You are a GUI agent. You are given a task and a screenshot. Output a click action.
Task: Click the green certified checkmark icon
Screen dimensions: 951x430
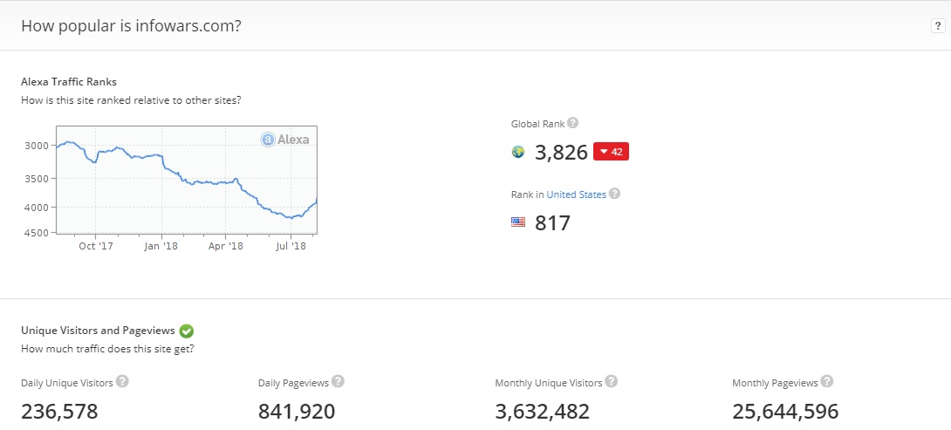click(186, 331)
